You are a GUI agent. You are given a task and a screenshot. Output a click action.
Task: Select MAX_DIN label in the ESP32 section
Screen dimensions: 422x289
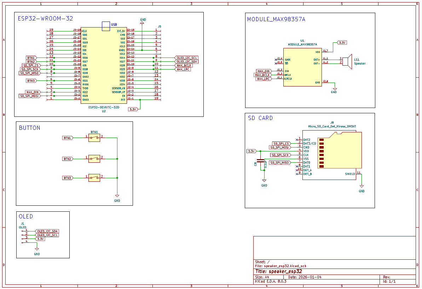pyautogui.click(x=33, y=92)
